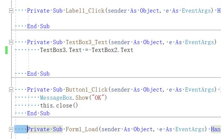Click the TextBox3_Text method name
The height and width of the screenshot is (139, 221).
[x=86, y=42]
